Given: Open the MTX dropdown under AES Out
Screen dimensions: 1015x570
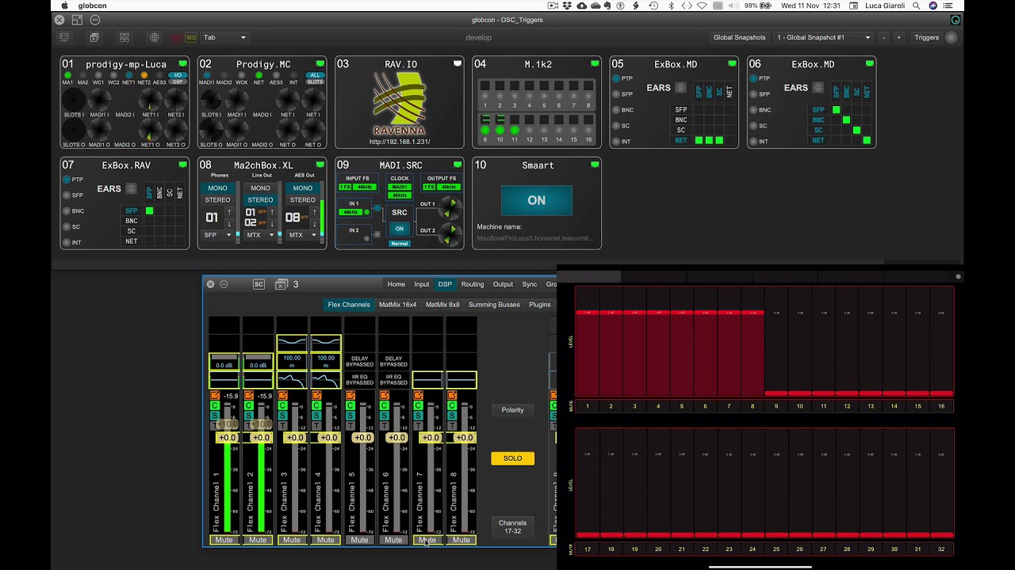Looking at the screenshot, I should (302, 235).
